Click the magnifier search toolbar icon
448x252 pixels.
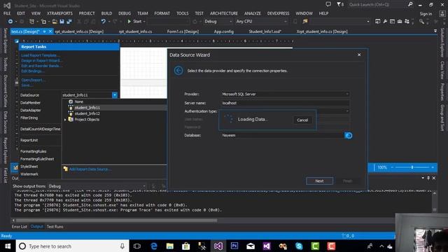point(421,22)
